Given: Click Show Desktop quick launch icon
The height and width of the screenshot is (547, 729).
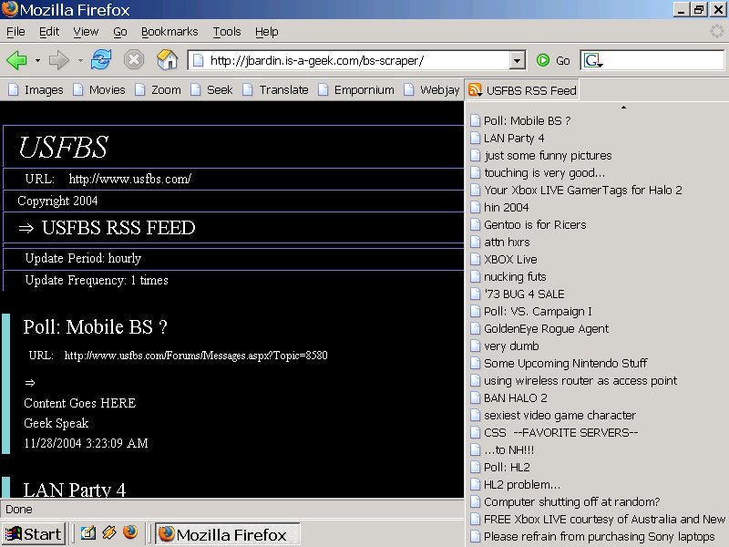Looking at the screenshot, I should point(87,532).
